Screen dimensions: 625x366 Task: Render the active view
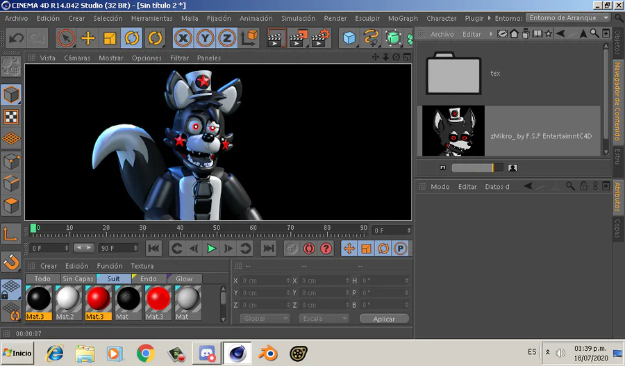pyautogui.click(x=276, y=38)
